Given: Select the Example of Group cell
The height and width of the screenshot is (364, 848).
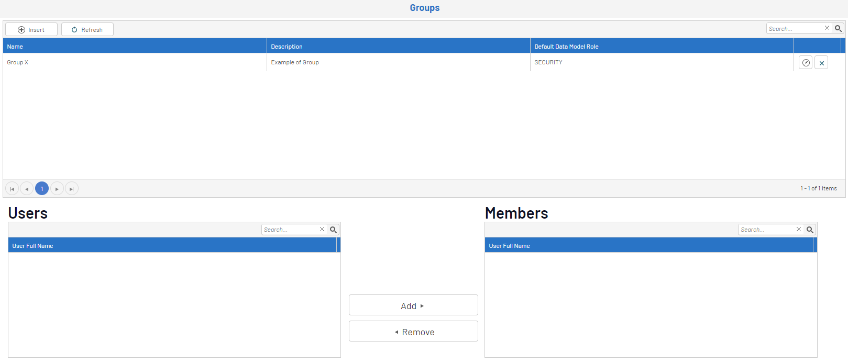Looking at the screenshot, I should 399,62.
